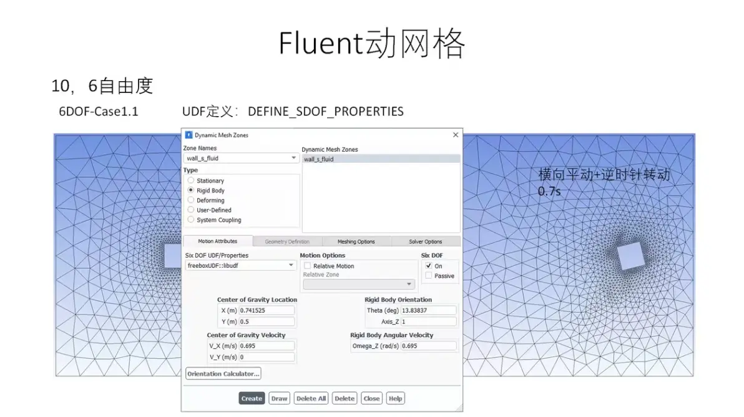Check the Passive option
This screenshot has width=744, height=417.
[x=428, y=276]
